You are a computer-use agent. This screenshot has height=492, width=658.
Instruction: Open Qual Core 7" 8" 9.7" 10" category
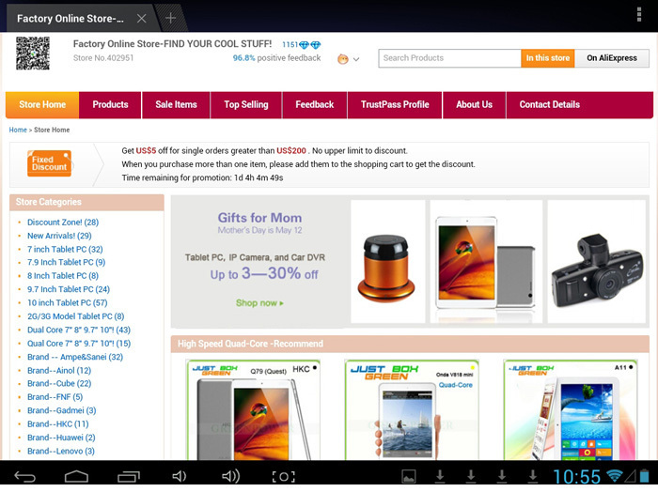pyautogui.click(x=79, y=344)
